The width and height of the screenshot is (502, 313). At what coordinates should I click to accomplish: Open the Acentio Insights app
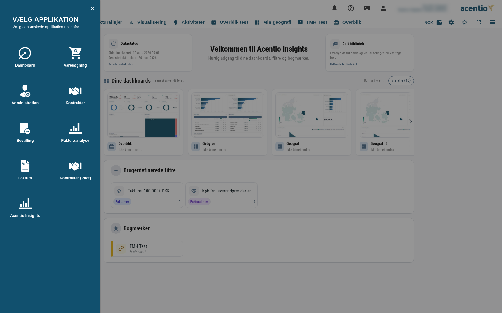tap(25, 207)
